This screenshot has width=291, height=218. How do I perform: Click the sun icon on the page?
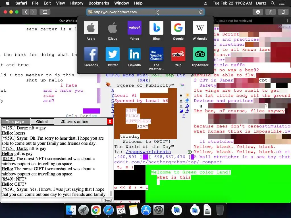point(188,95)
